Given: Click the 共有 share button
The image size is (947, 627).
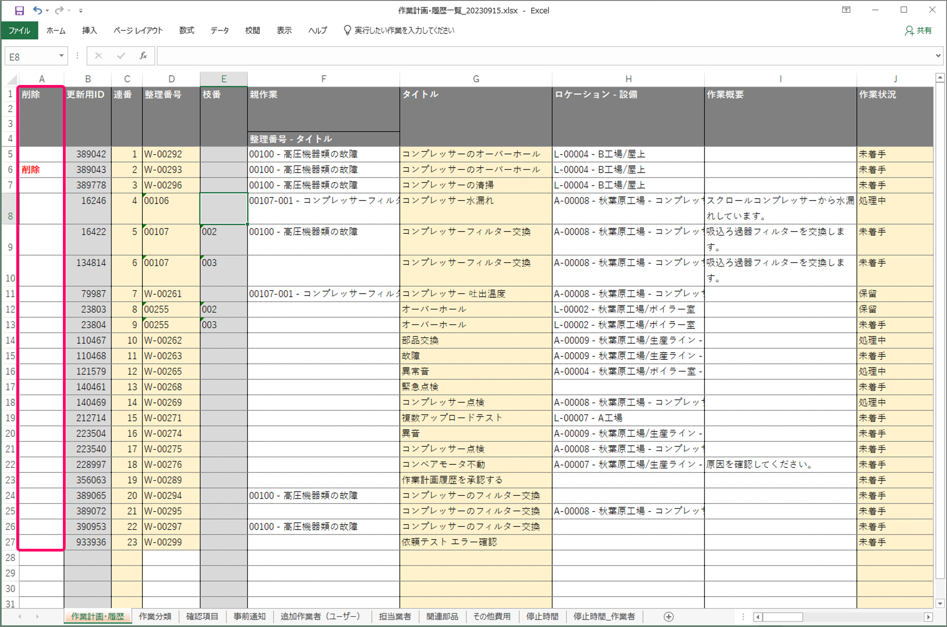Looking at the screenshot, I should tap(918, 31).
